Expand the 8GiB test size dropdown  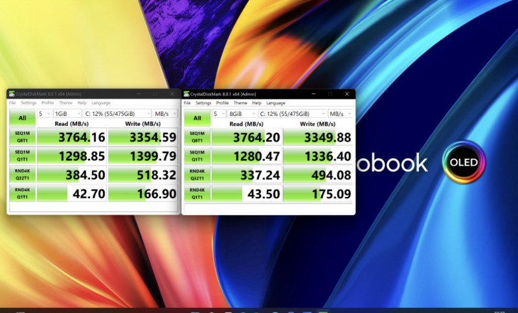click(242, 113)
